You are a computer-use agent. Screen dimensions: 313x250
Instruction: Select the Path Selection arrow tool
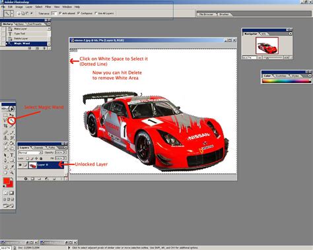point(5,155)
